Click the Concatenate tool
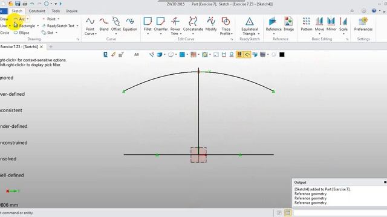This screenshot has width=387, height=217. pyautogui.click(x=193, y=24)
